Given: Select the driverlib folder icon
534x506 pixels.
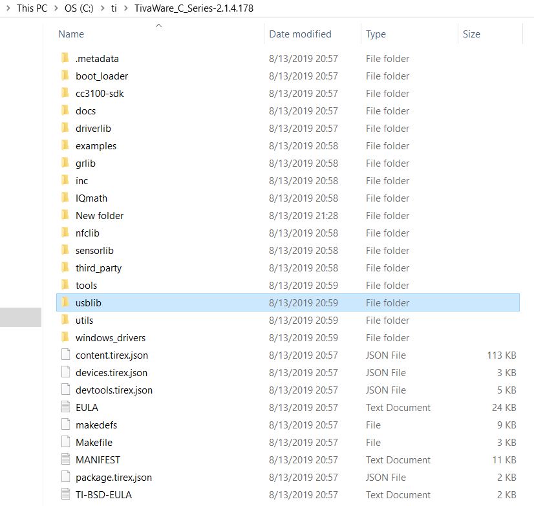Looking at the screenshot, I should point(65,128).
